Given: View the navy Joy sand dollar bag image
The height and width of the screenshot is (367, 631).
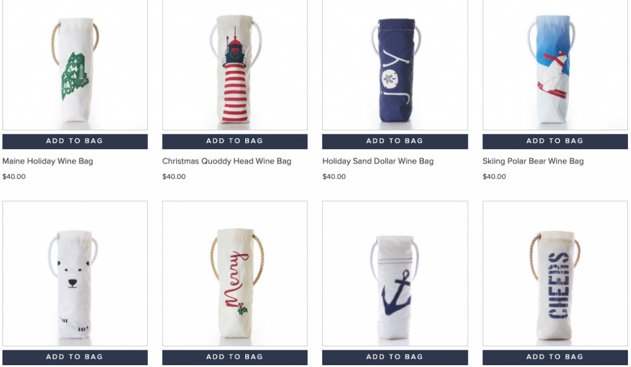Looking at the screenshot, I should 395,65.
